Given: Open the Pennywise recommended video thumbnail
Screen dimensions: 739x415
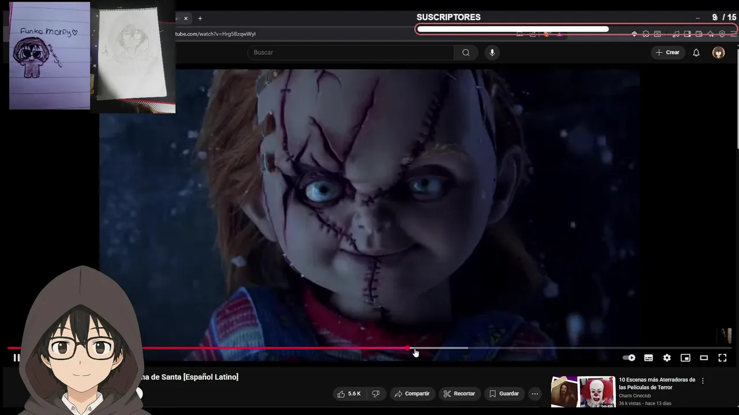Looking at the screenshot, I should tap(583, 392).
